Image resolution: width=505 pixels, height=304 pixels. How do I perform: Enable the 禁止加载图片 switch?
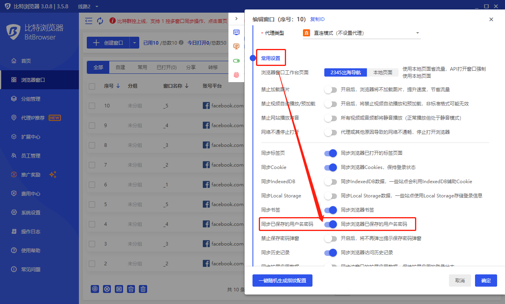331,90
